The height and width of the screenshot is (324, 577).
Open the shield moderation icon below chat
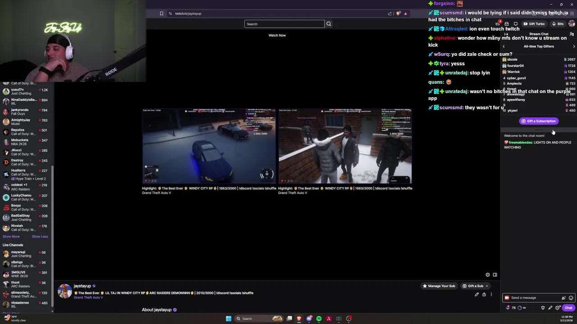click(543, 308)
